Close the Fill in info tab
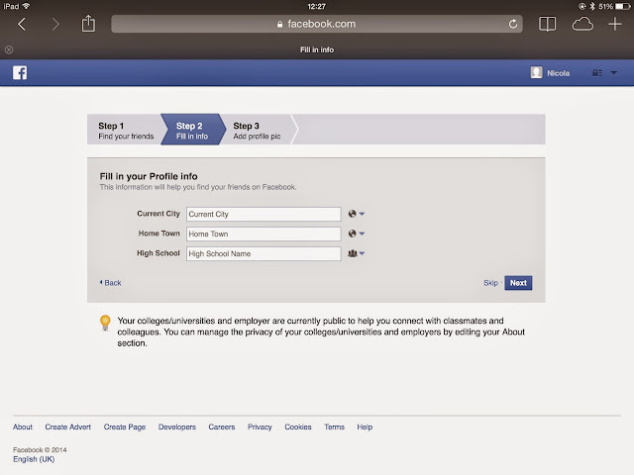This screenshot has width=634, height=475. [9, 49]
